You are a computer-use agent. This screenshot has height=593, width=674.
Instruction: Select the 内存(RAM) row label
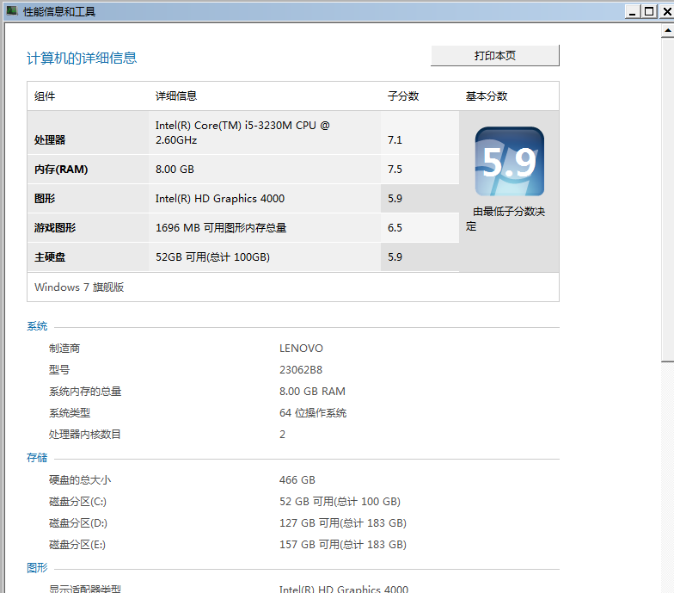coord(61,169)
